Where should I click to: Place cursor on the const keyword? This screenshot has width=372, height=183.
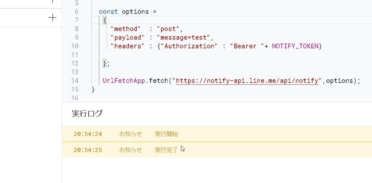(x=108, y=12)
